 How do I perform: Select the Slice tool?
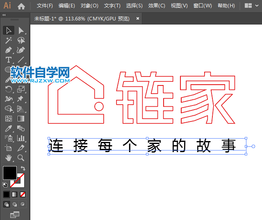point(21,148)
